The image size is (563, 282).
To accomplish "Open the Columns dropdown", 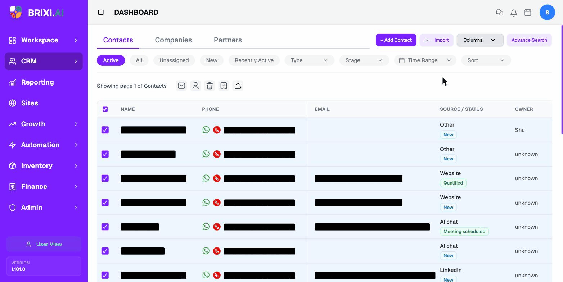I will point(480,40).
